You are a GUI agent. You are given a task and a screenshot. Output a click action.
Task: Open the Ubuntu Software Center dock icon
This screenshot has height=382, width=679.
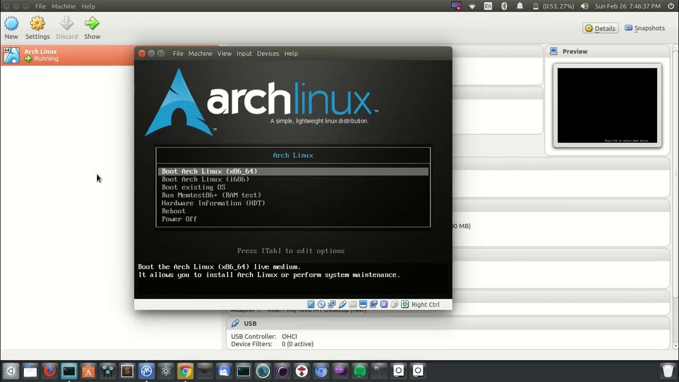point(88,371)
